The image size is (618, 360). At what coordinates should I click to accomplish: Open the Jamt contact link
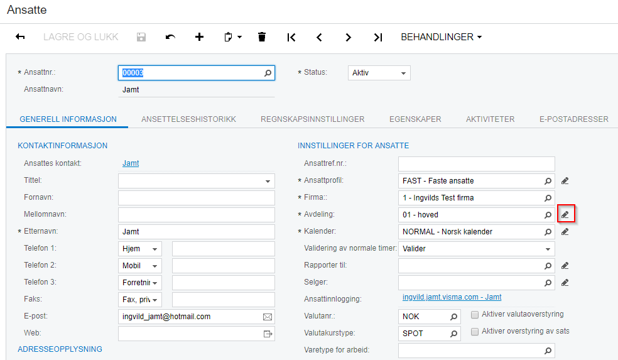tap(131, 163)
